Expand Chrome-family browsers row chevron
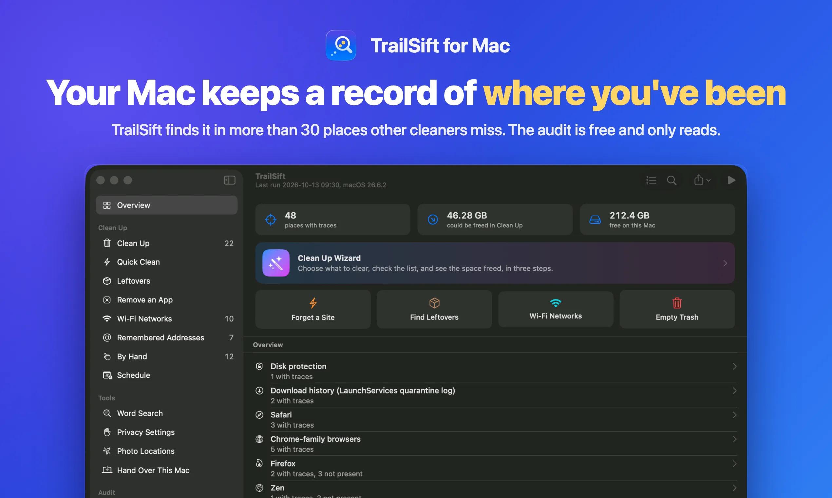The height and width of the screenshot is (498, 832). click(734, 439)
